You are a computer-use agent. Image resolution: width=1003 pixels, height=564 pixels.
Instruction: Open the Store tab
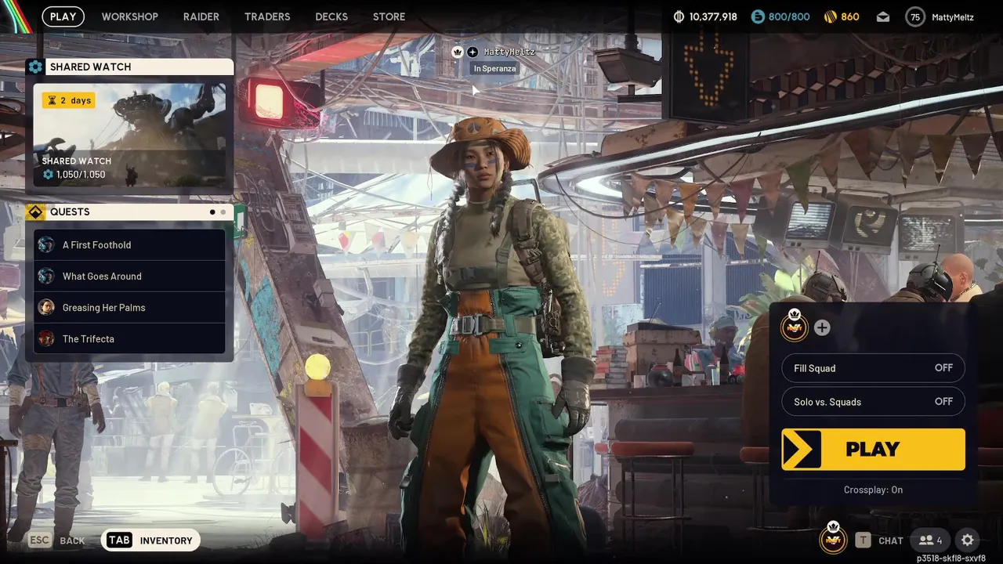click(389, 16)
